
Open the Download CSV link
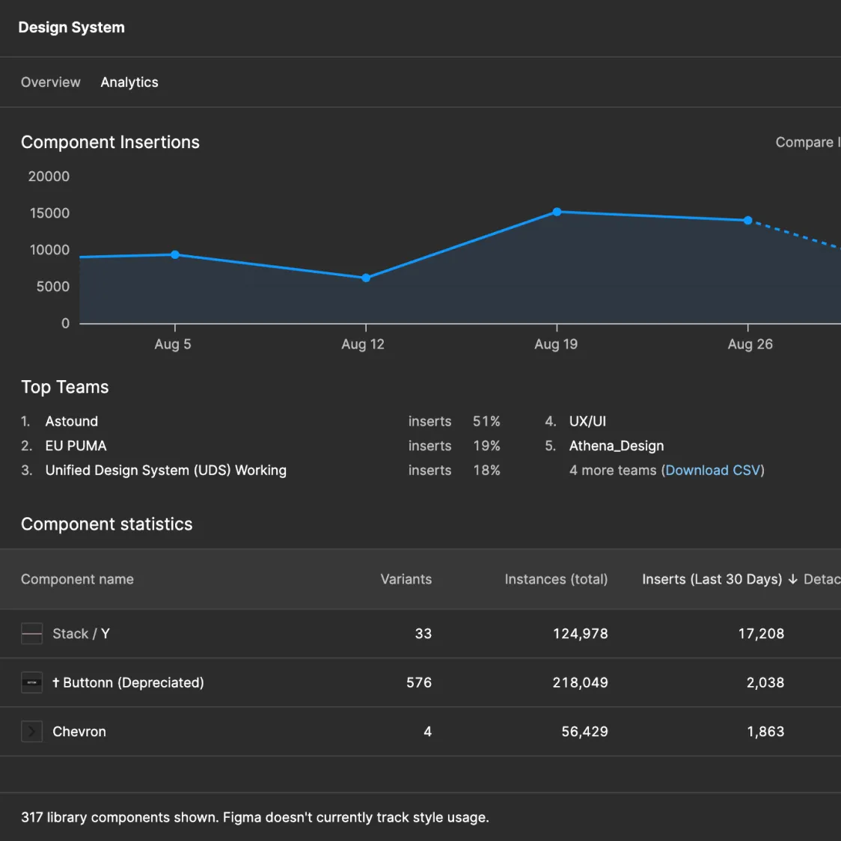tap(713, 470)
